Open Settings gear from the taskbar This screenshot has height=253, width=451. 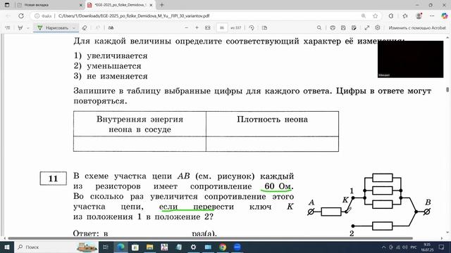pos(193,247)
